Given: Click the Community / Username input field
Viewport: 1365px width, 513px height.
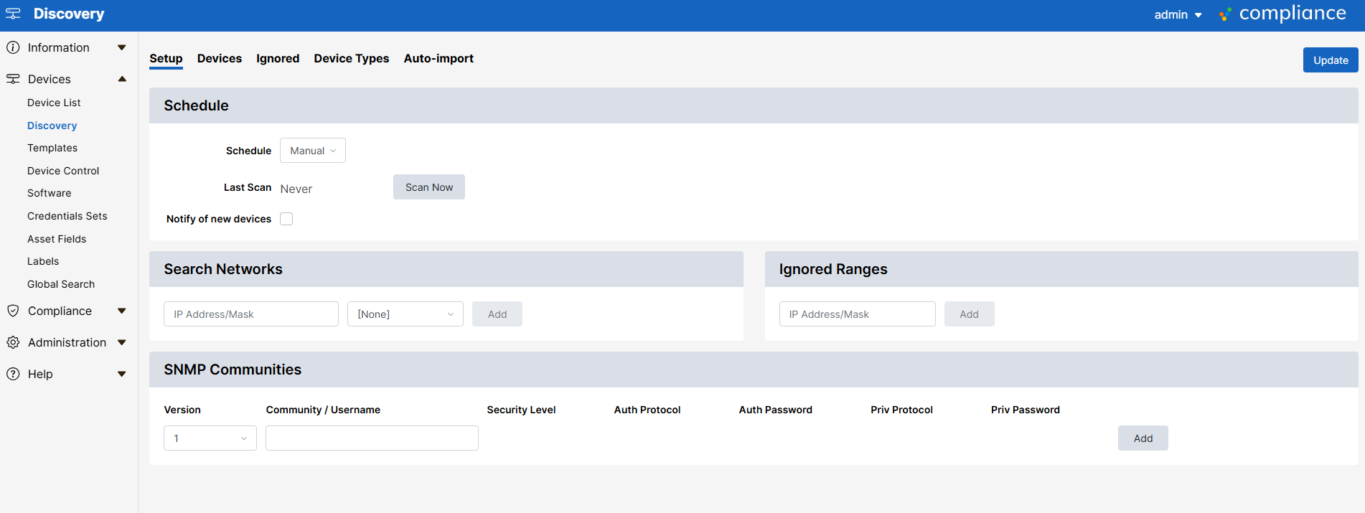Looking at the screenshot, I should coord(372,438).
